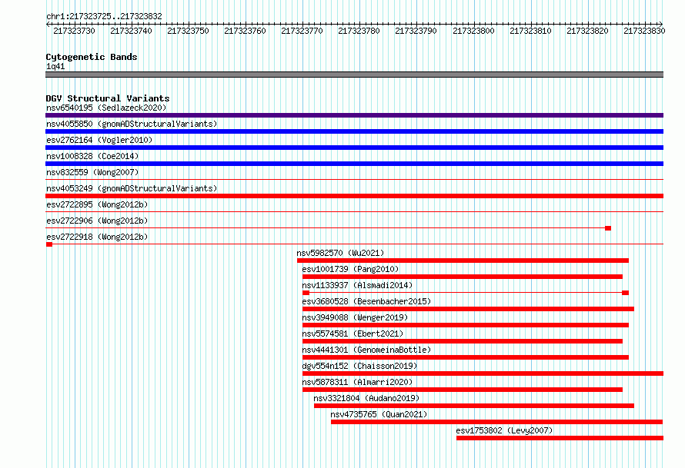The height and width of the screenshot is (468, 685).
Task: Click the red bar under nsv5878311
Action: pyautogui.click(x=463, y=390)
